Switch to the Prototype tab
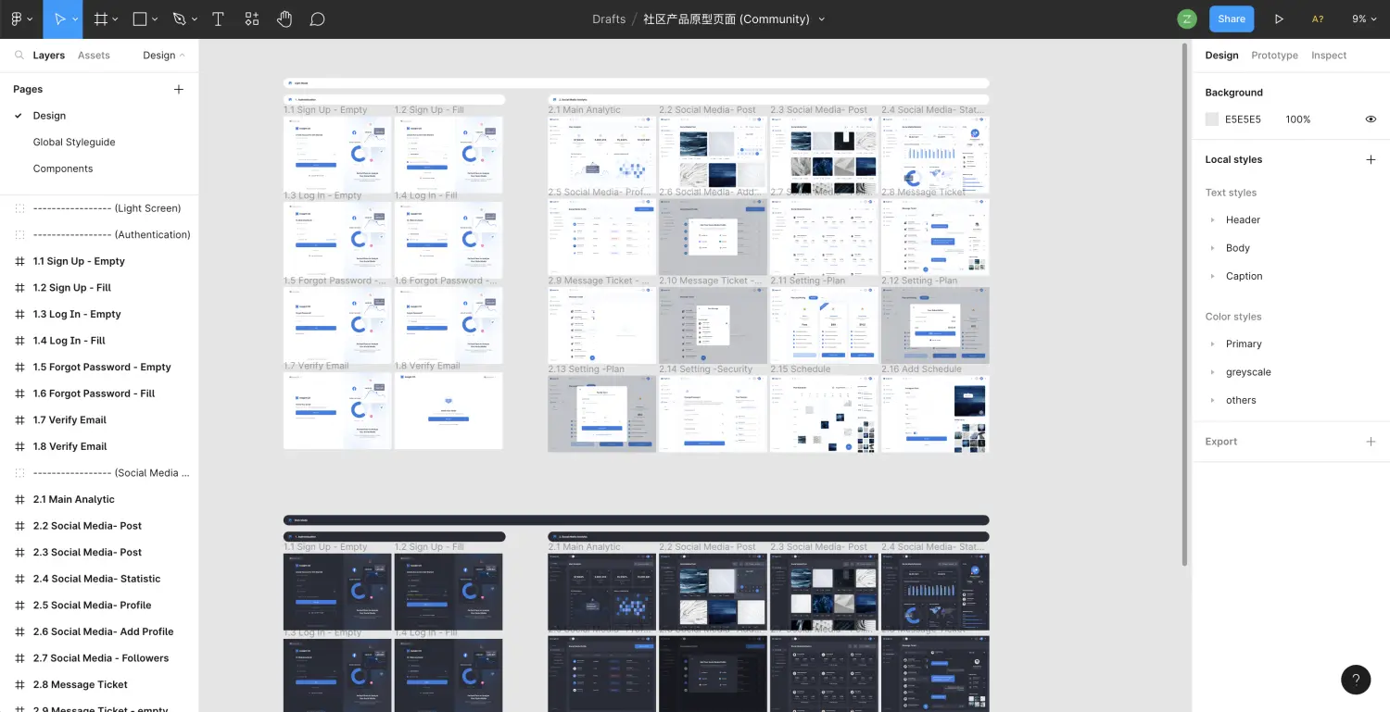Image resolution: width=1390 pixels, height=712 pixels. click(1274, 56)
